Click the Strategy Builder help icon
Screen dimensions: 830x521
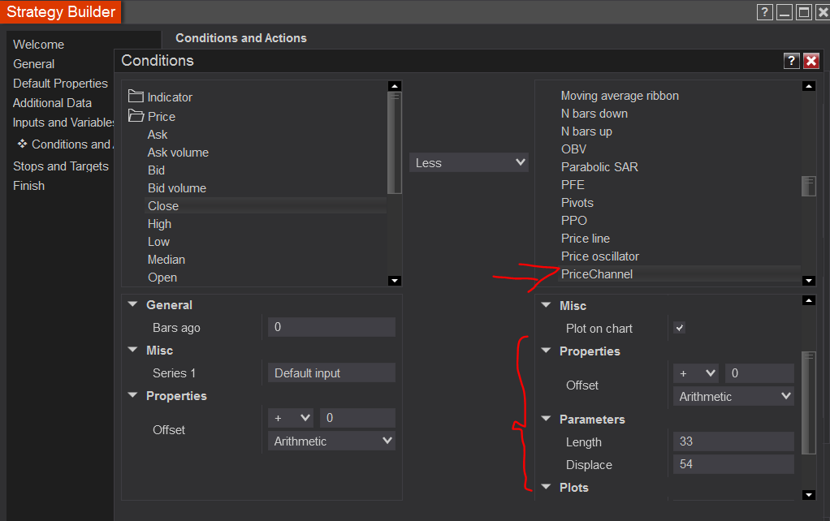point(764,12)
